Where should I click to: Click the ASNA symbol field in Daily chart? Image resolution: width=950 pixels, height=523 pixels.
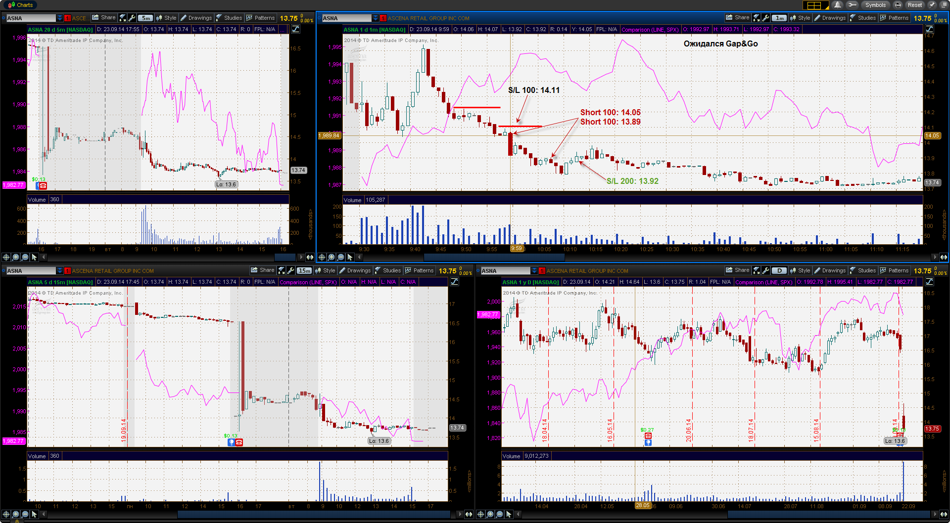click(505, 270)
